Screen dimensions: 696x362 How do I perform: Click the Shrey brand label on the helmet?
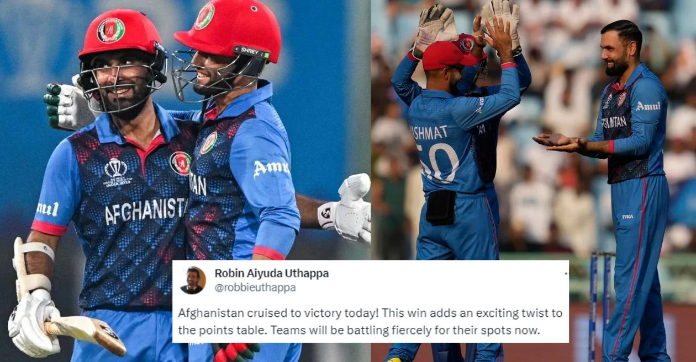tap(251, 53)
